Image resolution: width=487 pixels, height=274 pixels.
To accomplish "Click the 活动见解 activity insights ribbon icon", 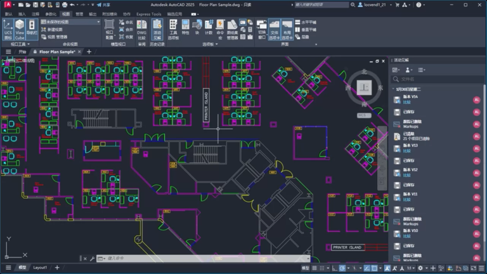I will point(157,30).
